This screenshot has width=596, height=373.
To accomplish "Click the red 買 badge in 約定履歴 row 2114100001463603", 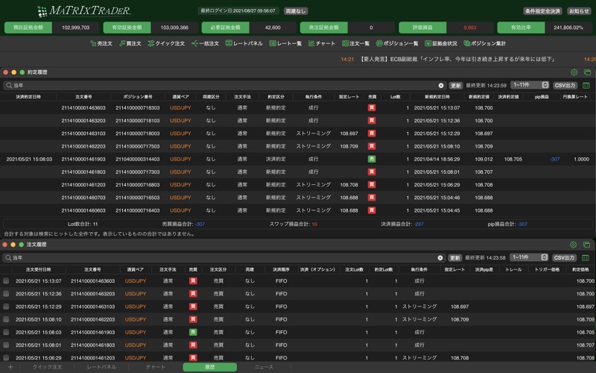I will click(372, 107).
